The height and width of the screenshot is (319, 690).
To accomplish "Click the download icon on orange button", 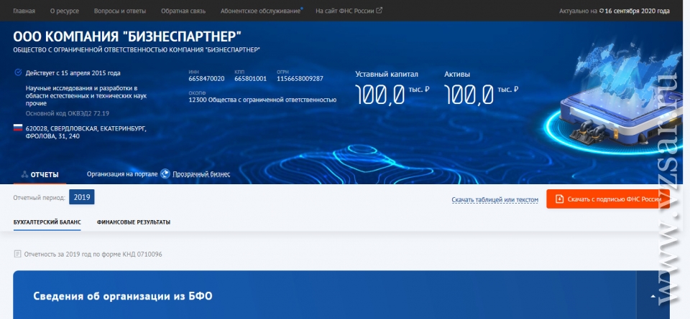I will pyautogui.click(x=559, y=199).
